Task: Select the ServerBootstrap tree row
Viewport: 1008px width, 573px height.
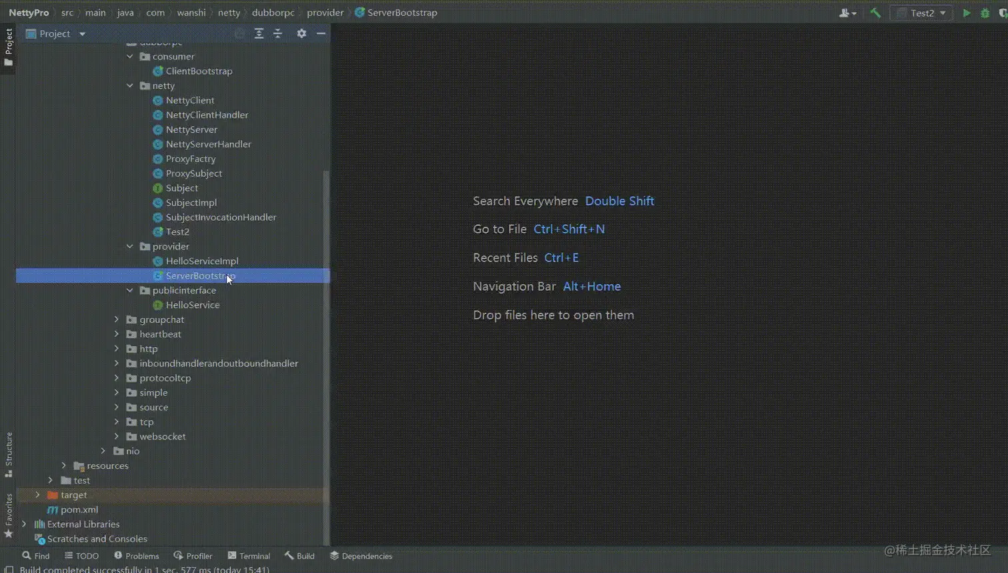Action: [173, 276]
